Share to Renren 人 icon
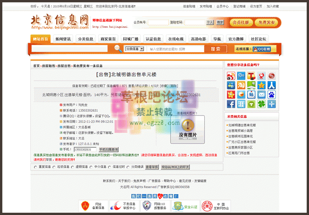Screen dimensions: 309x215 point(272,85)
